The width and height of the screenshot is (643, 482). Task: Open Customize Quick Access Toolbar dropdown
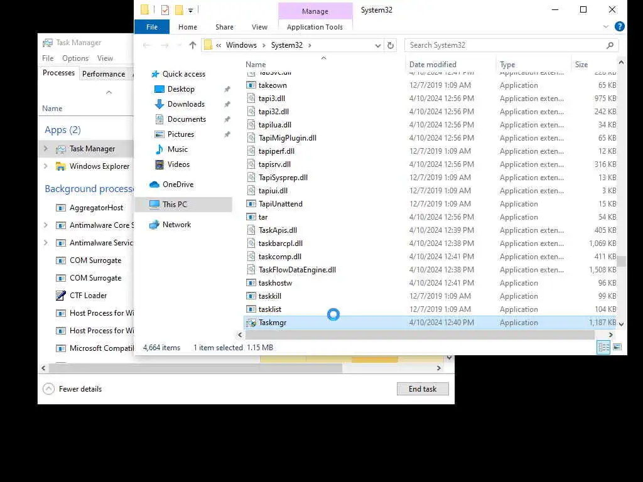[x=191, y=10]
